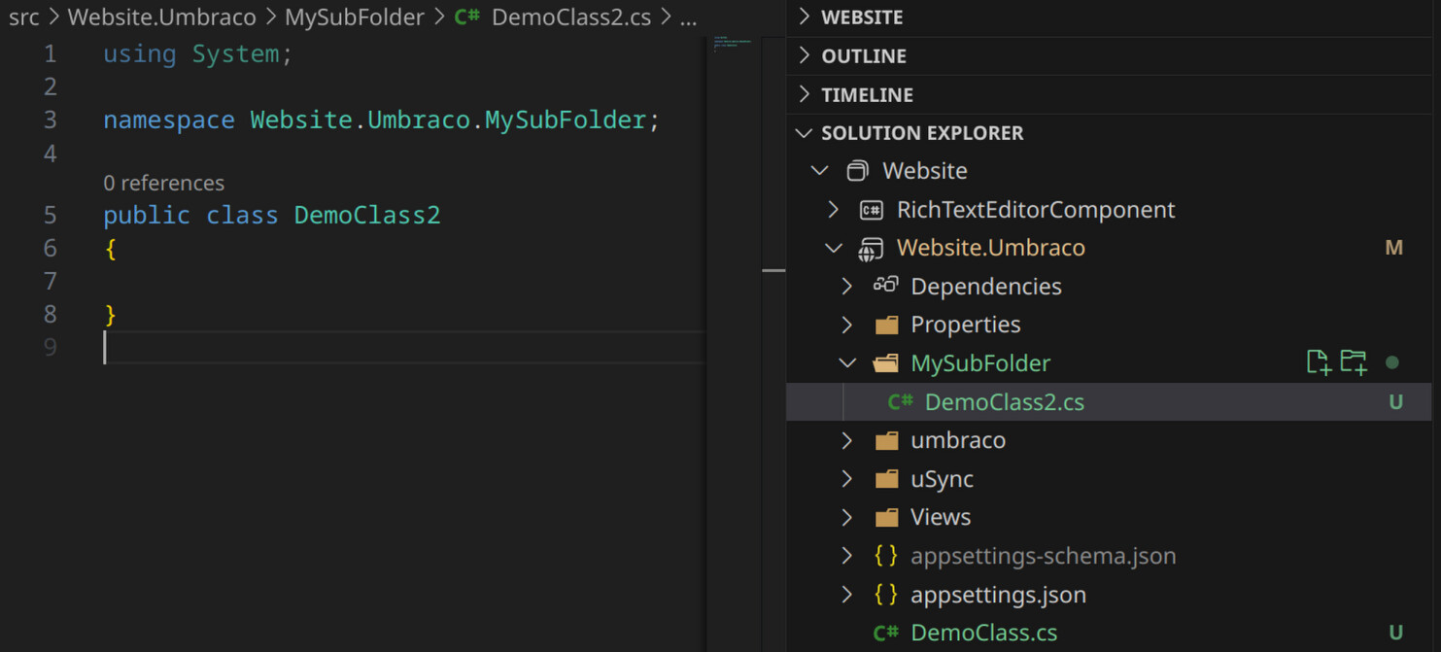The height and width of the screenshot is (652, 1441).
Task: Click the DemoClass2.cs breadcrumb segment
Action: (571, 17)
